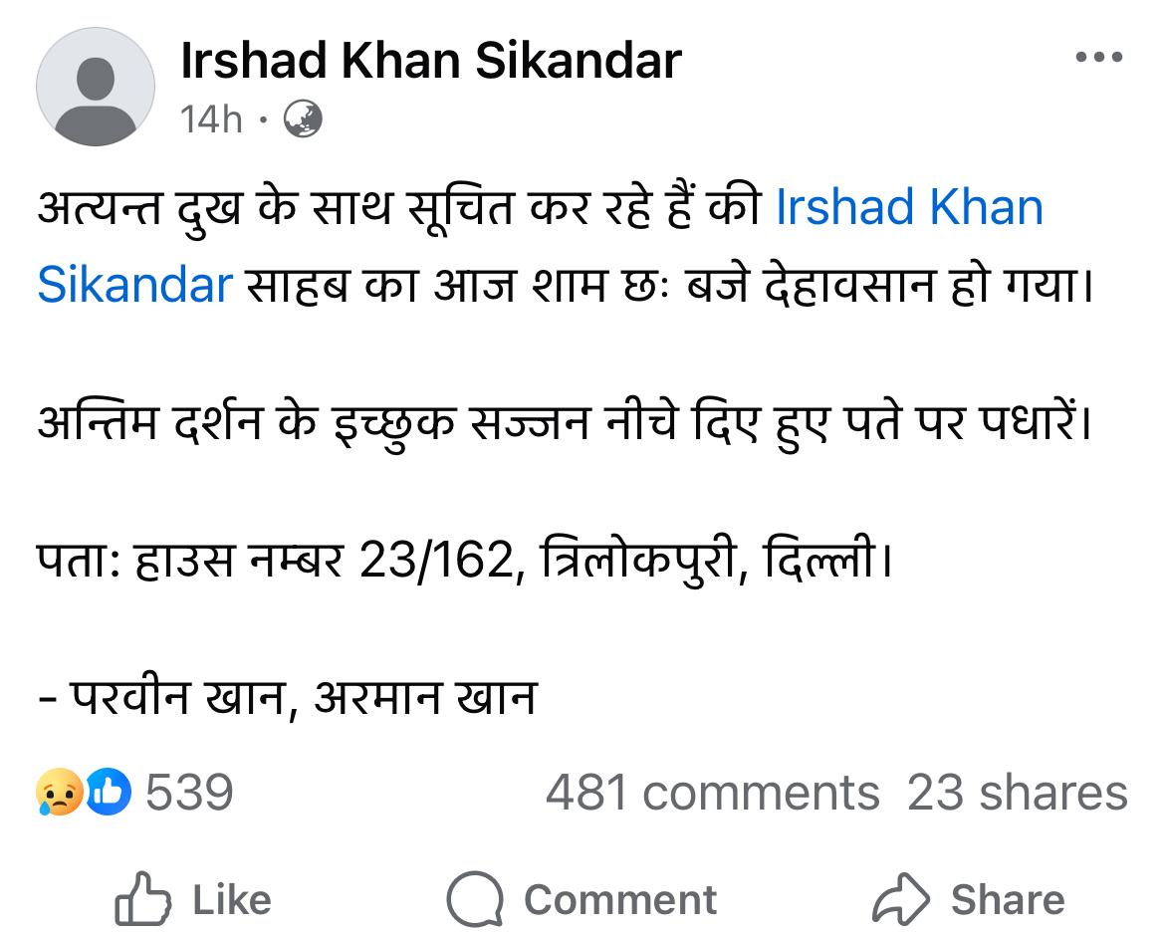Click the Comment speech bubble icon
The image size is (1165, 932).
(x=474, y=897)
